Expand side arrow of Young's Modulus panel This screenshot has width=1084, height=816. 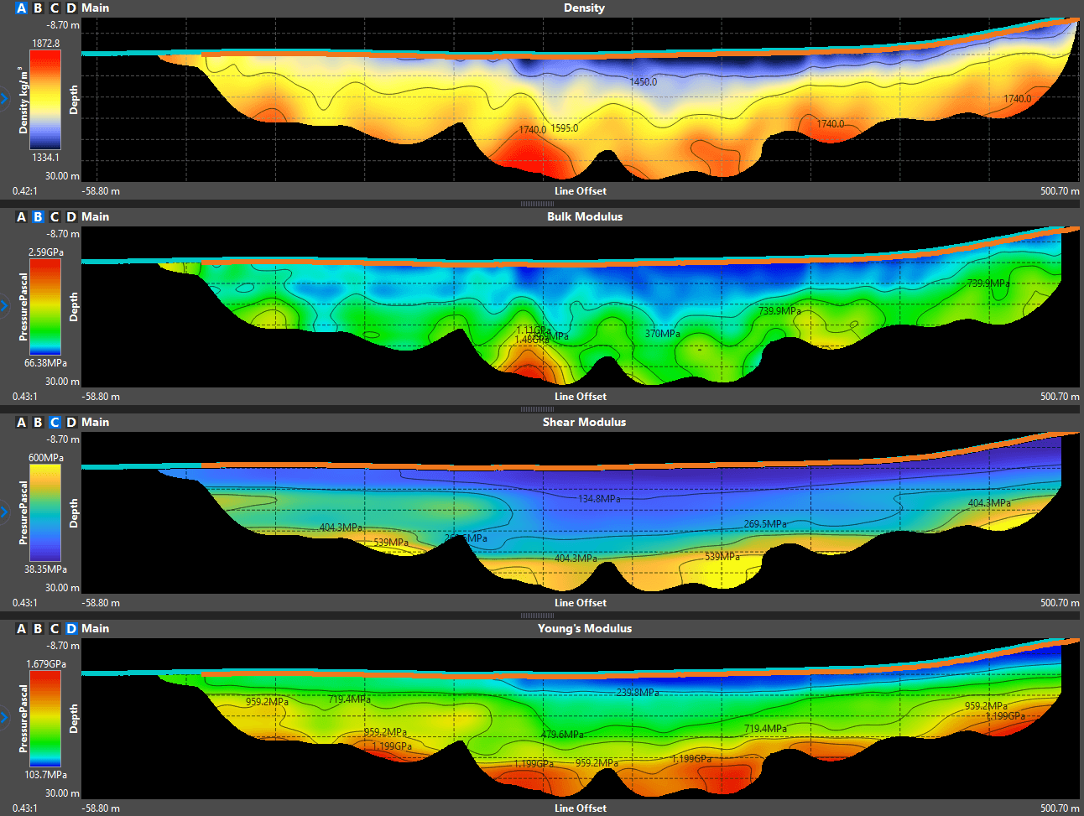4,718
